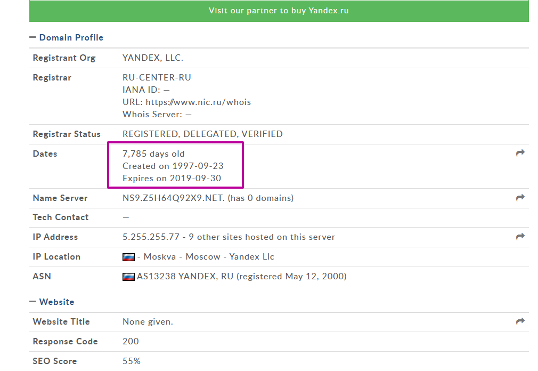Click the Whois Server line

click(x=157, y=114)
